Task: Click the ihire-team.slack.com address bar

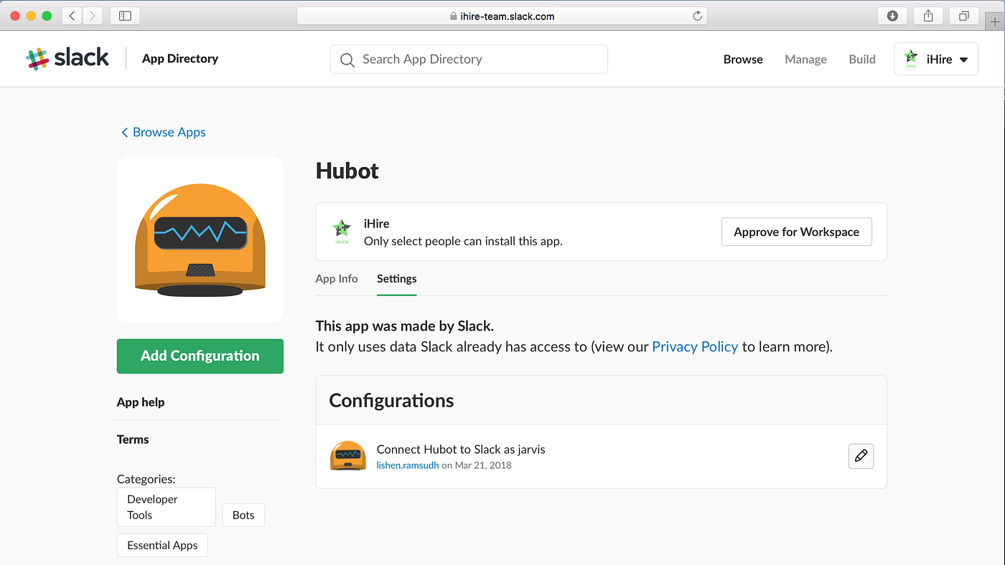Action: tap(502, 16)
